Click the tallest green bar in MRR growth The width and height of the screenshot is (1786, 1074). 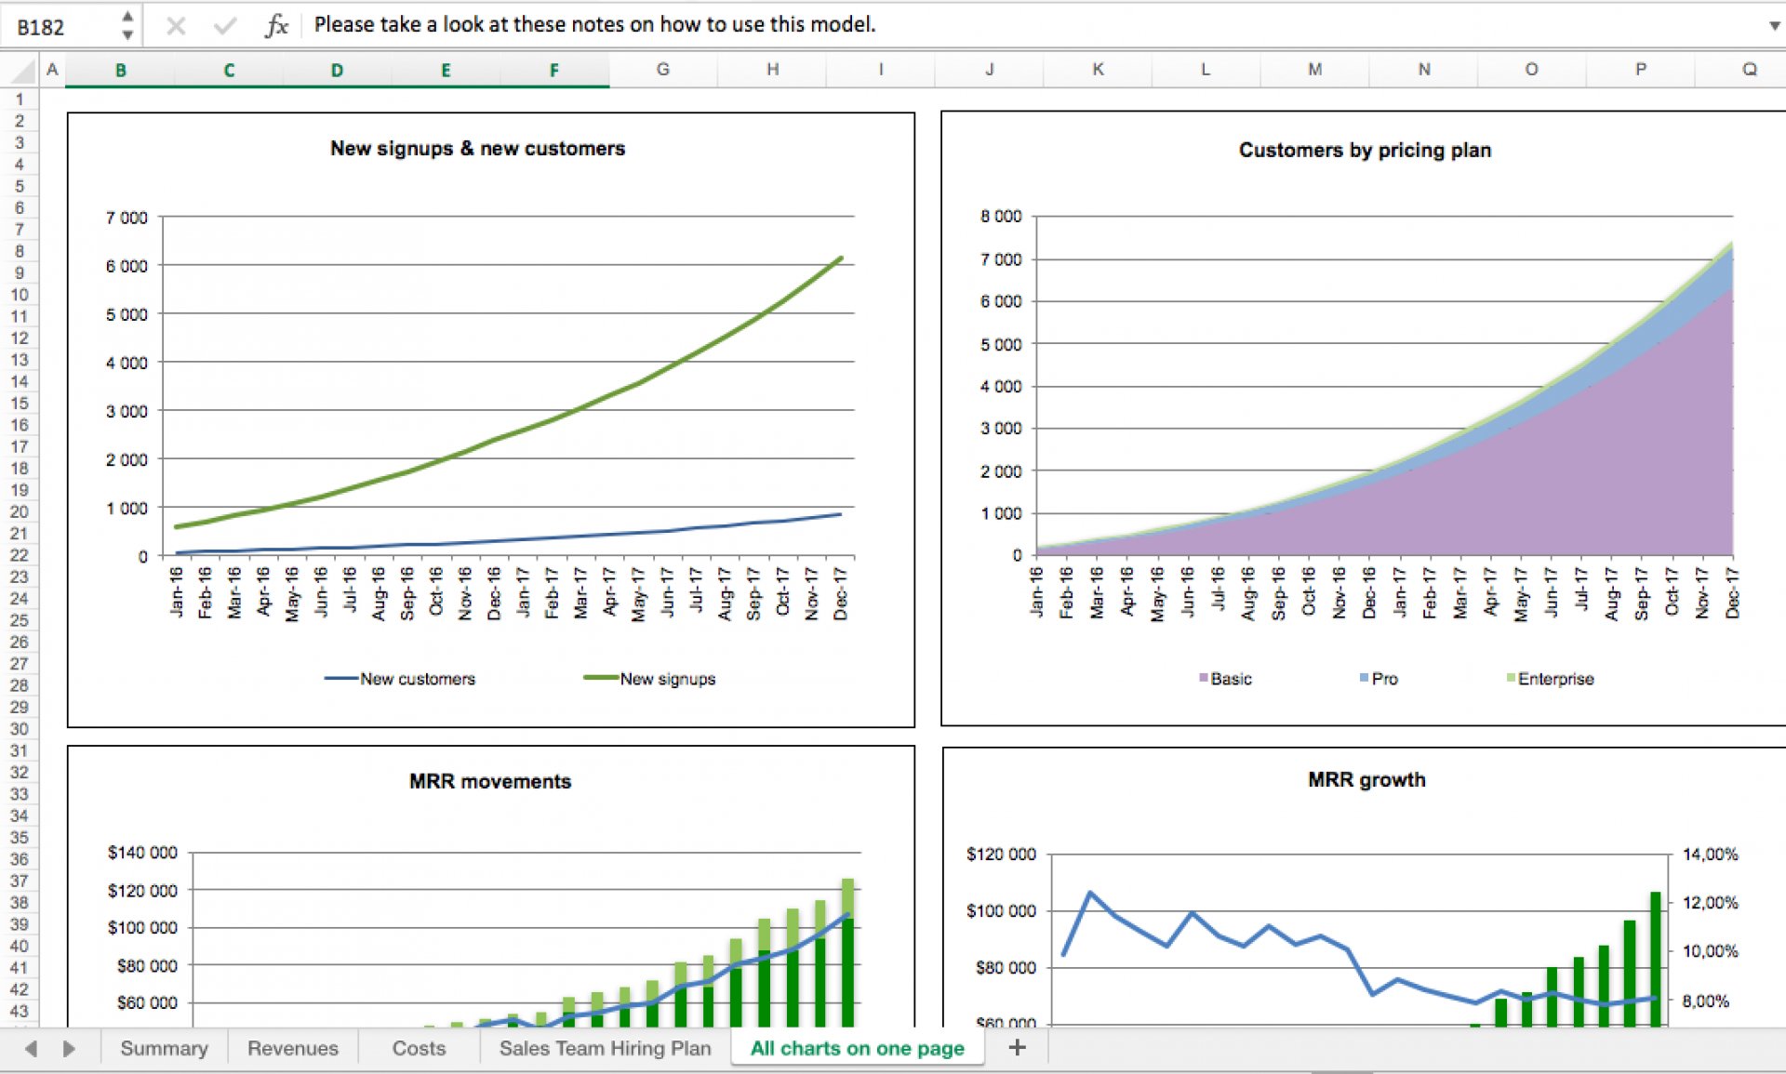(1656, 959)
